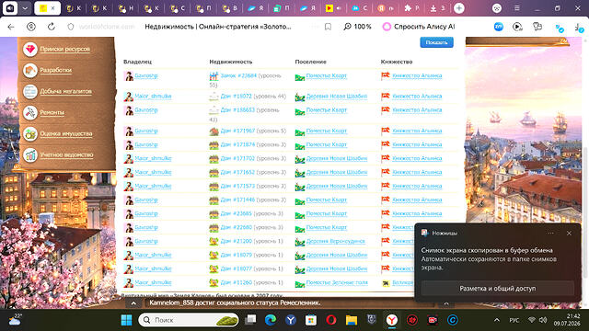Open owner Gavroshp link in Замок #22684 row
Image resolution: width=589 pixels, height=331 pixels.
pyautogui.click(x=146, y=75)
